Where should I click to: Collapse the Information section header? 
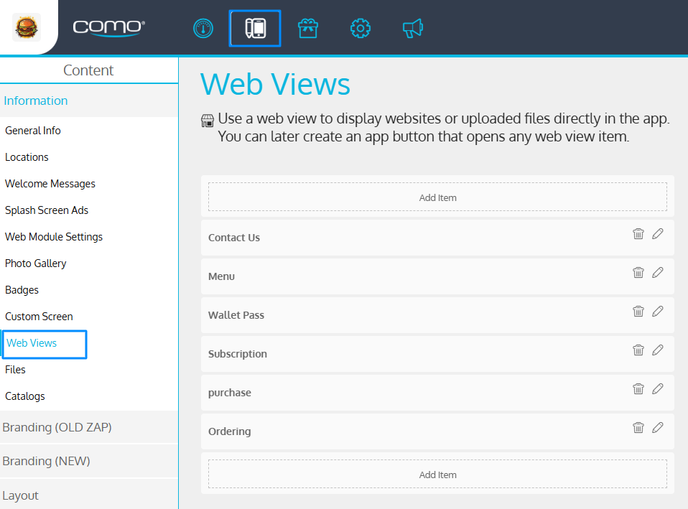(x=36, y=101)
